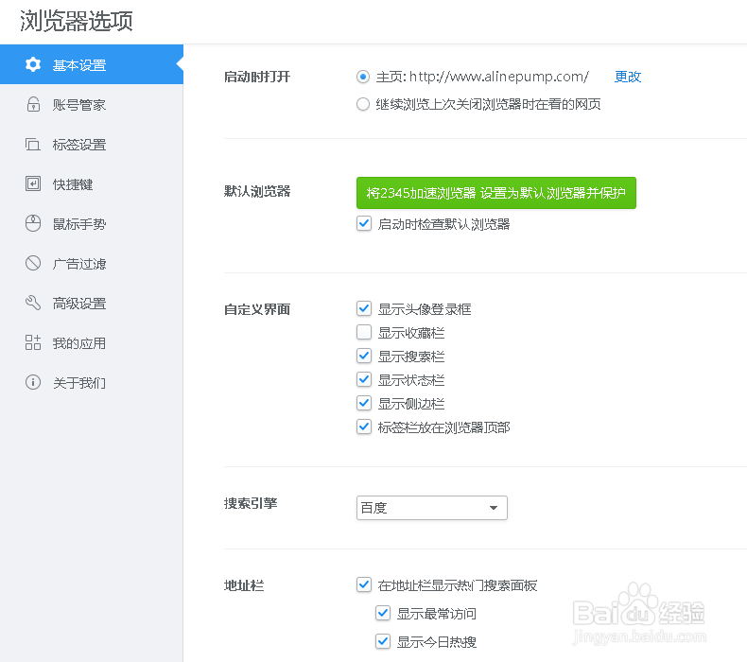Click the enter-key icon beside 快捷键

coord(33,183)
